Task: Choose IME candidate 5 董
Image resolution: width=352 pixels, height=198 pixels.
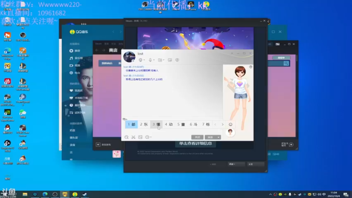Action: (x=181, y=125)
